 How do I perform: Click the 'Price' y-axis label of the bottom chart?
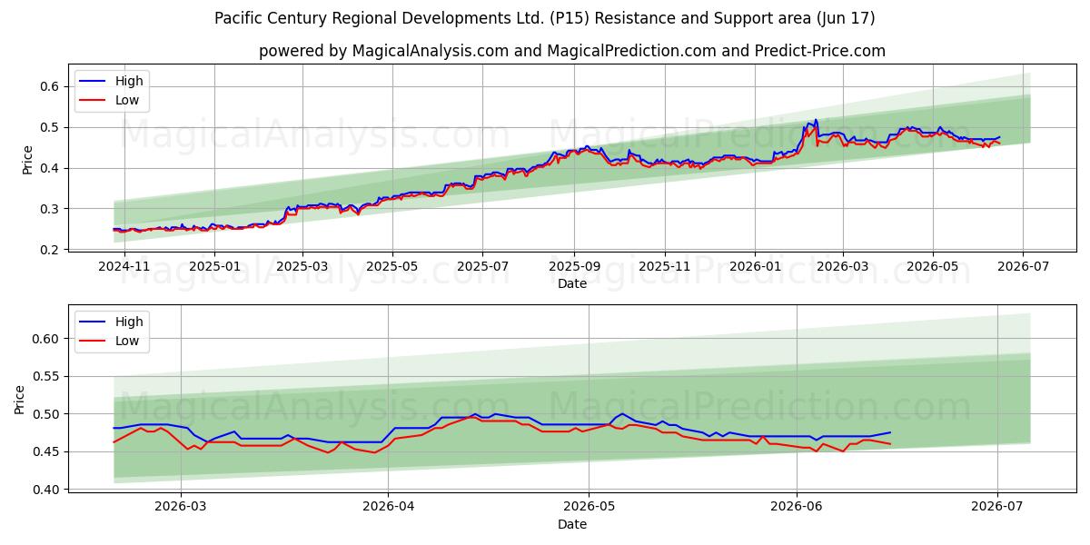(x=19, y=400)
